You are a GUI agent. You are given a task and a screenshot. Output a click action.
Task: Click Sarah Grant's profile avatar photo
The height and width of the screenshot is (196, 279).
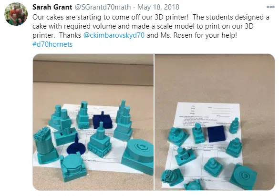click(16, 14)
